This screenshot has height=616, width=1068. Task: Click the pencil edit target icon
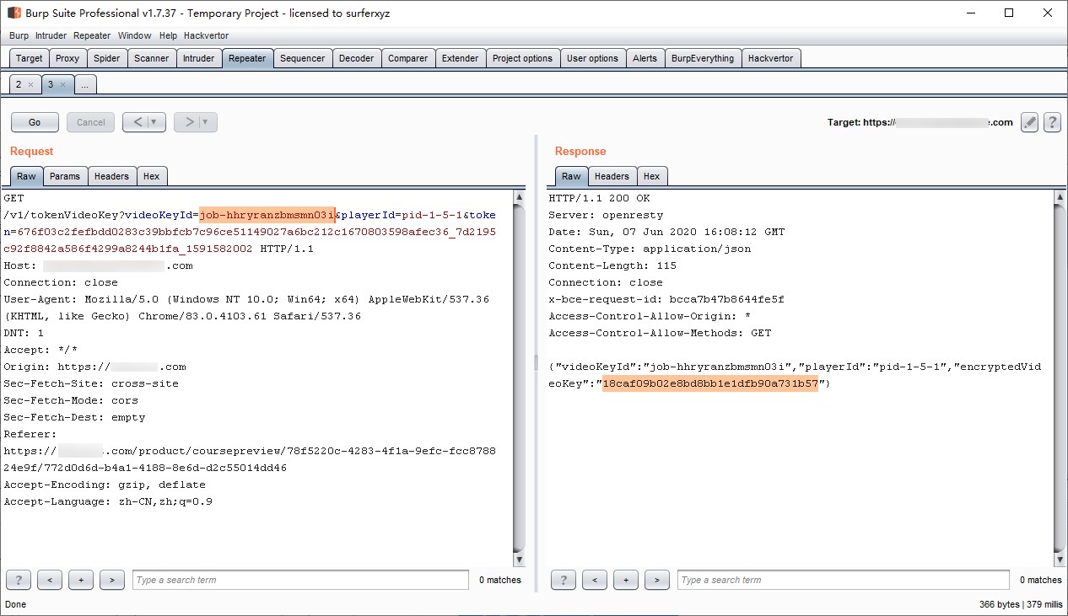pyautogui.click(x=1029, y=122)
